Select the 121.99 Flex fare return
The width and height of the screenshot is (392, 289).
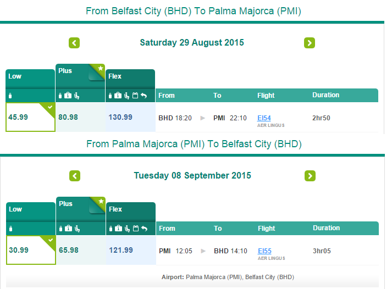[131, 250]
